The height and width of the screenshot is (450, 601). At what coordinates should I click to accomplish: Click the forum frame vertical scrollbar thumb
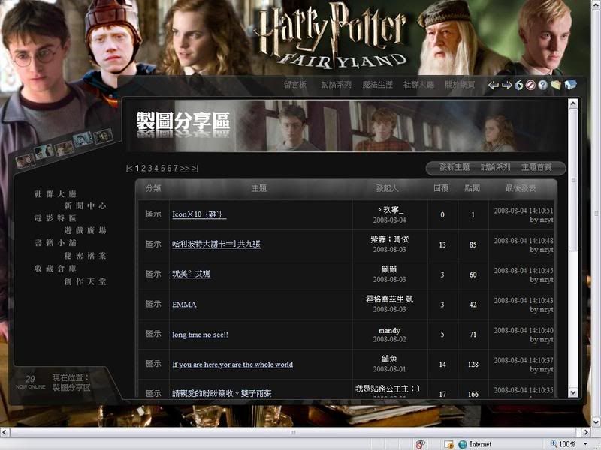tap(573, 180)
